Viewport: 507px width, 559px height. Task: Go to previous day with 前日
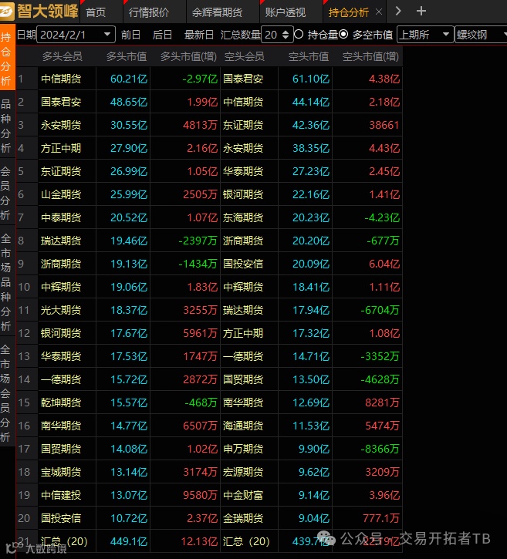pos(130,35)
